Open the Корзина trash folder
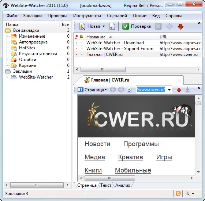 click(x=27, y=65)
